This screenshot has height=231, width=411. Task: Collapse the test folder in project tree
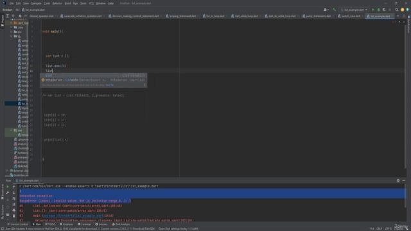12,130
